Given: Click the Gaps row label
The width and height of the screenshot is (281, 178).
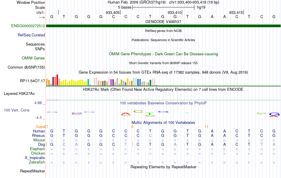Looking at the screenshot, I should tap(40, 127).
